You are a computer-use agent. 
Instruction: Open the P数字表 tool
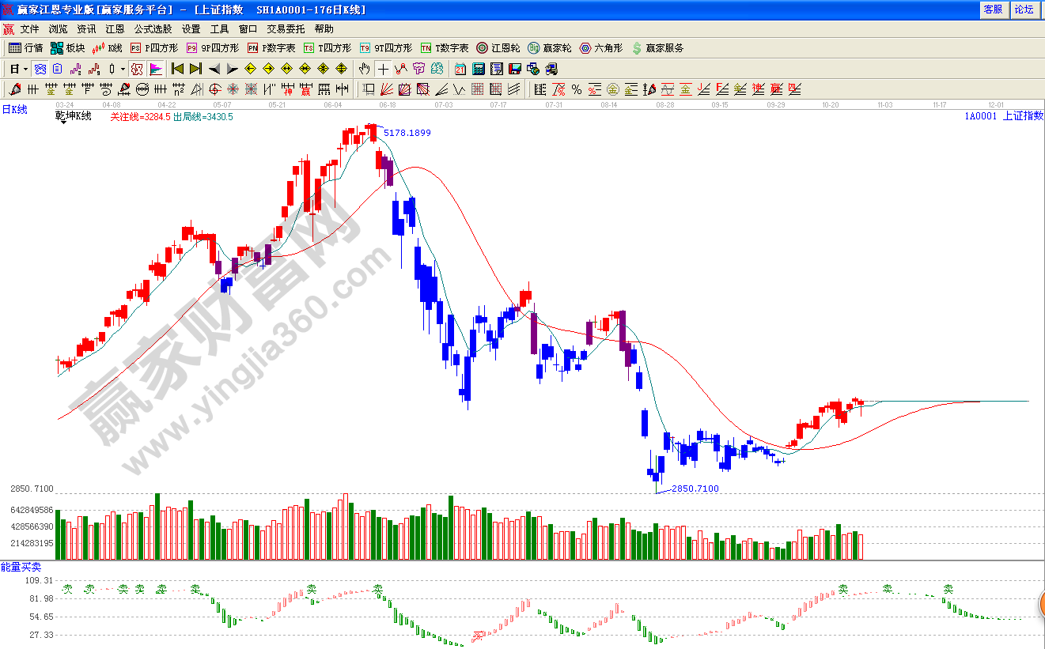point(271,48)
